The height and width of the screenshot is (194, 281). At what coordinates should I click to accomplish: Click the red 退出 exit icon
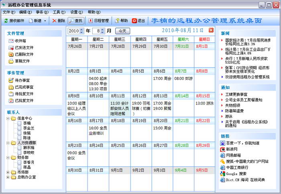(x=134, y=20)
